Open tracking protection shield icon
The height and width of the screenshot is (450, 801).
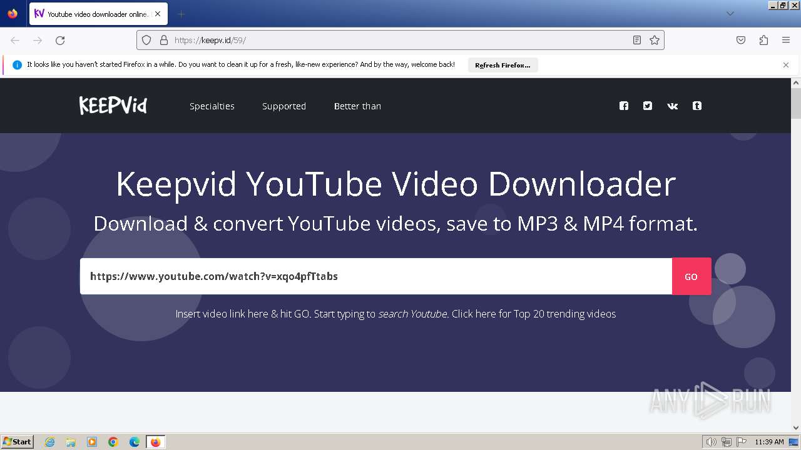[x=146, y=40]
